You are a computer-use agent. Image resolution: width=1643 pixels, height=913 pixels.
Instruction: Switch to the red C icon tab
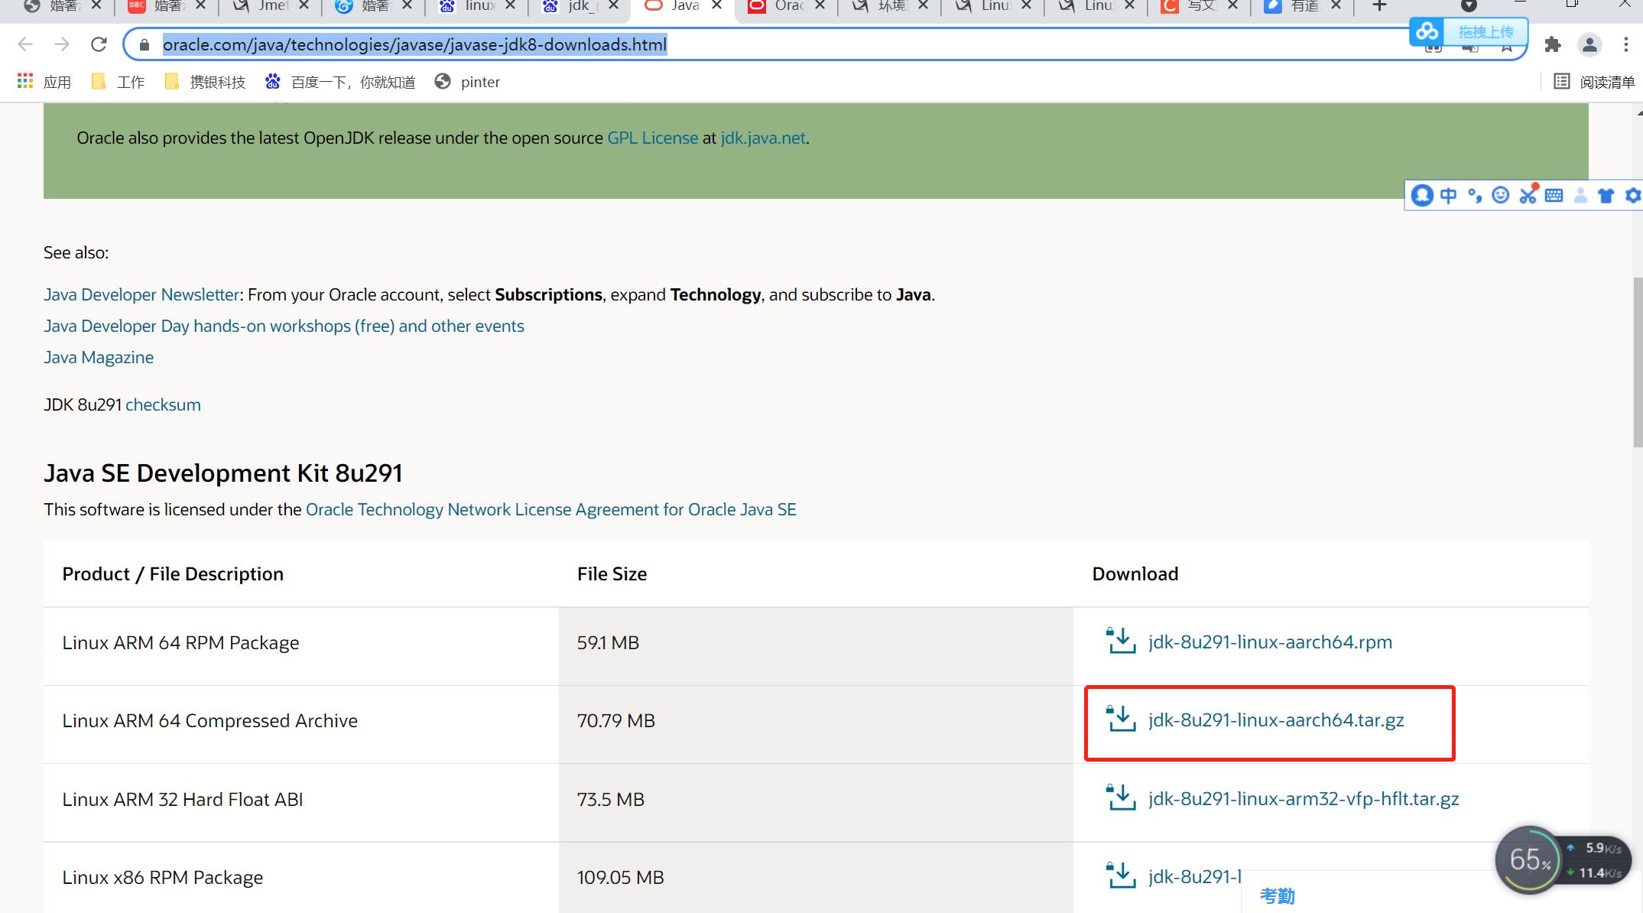click(1200, 6)
